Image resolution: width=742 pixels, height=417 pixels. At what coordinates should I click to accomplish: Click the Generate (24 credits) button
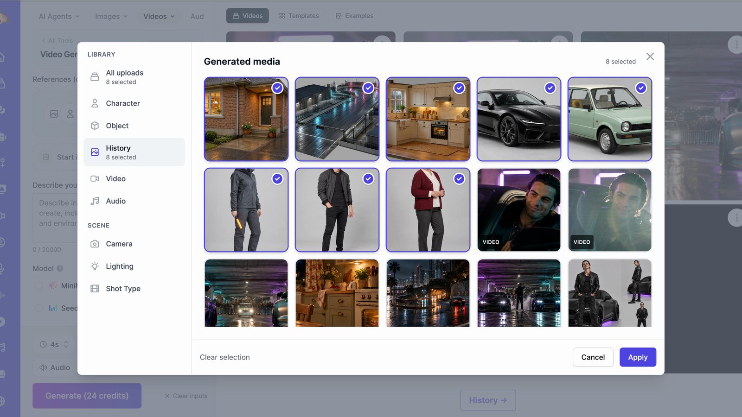click(x=87, y=396)
